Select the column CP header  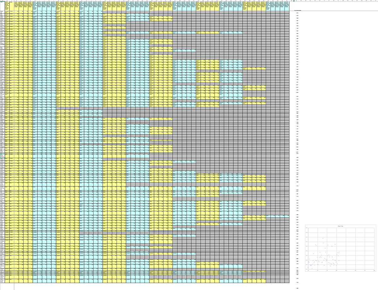point(357,1)
